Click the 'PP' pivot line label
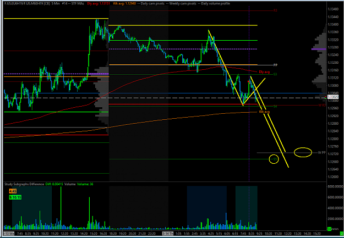The width and height of the screenshot is (344, 238). tap(275, 65)
